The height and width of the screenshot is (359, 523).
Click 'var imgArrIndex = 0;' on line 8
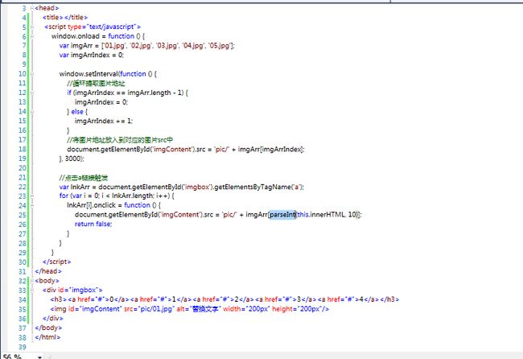pos(92,55)
